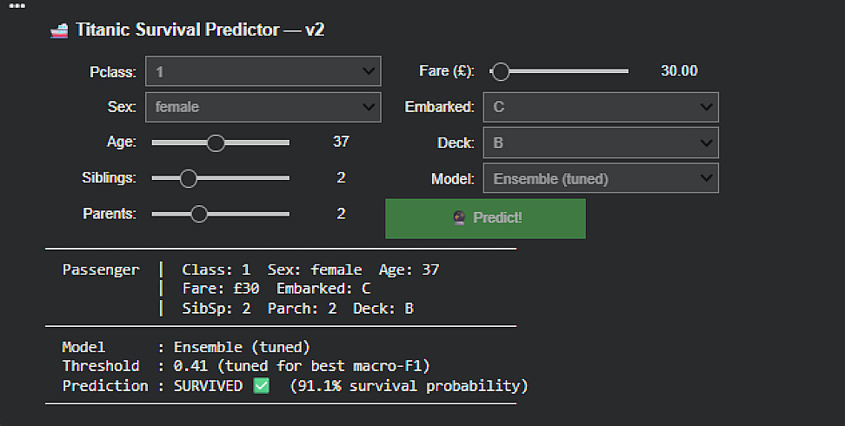Image resolution: width=845 pixels, height=426 pixels.
Task: Click the Fare slider handle
Action: point(500,71)
